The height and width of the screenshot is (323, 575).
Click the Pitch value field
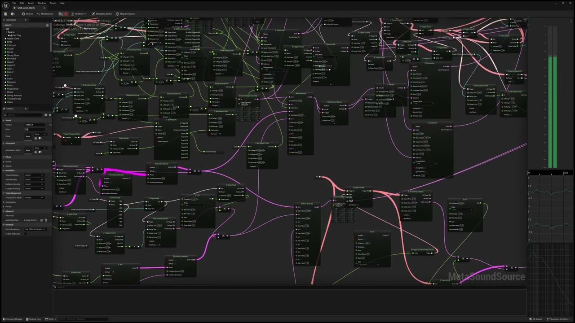point(35,129)
